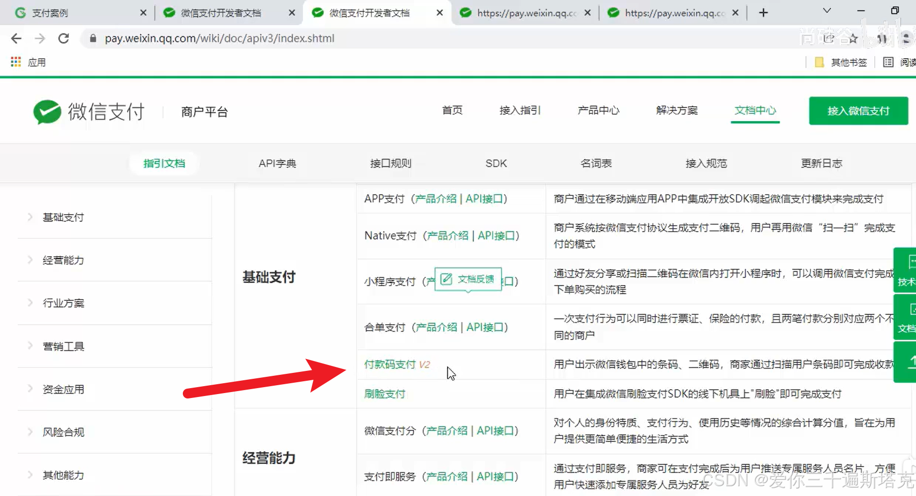916x496 pixels.
Task: Switch to the fourth pay.weixin.qq.com tab
Action: click(x=526, y=13)
